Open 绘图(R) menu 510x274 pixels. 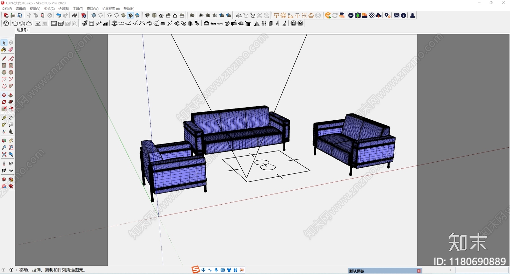[x=64, y=9]
